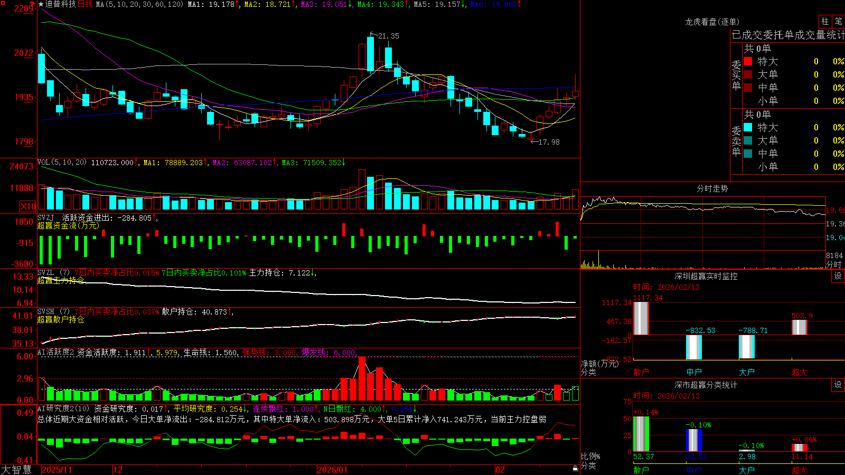Switch order view to 笔 tick mode
845x475 pixels.
click(838, 22)
